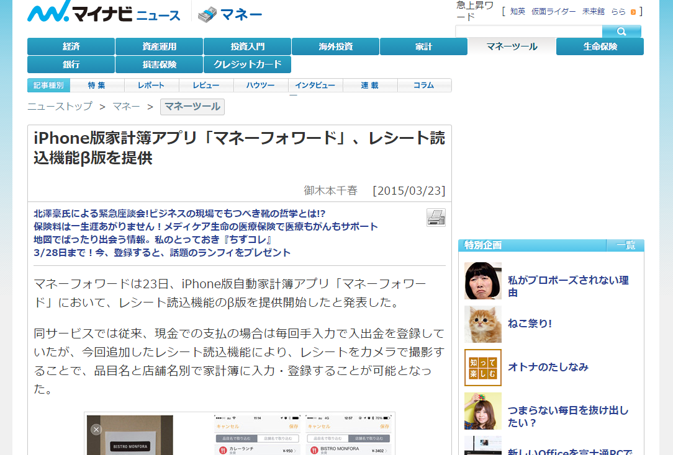Viewport: 673px width, 455px height.
Task: Open the ちずコレ map promo link
Action: (x=153, y=239)
